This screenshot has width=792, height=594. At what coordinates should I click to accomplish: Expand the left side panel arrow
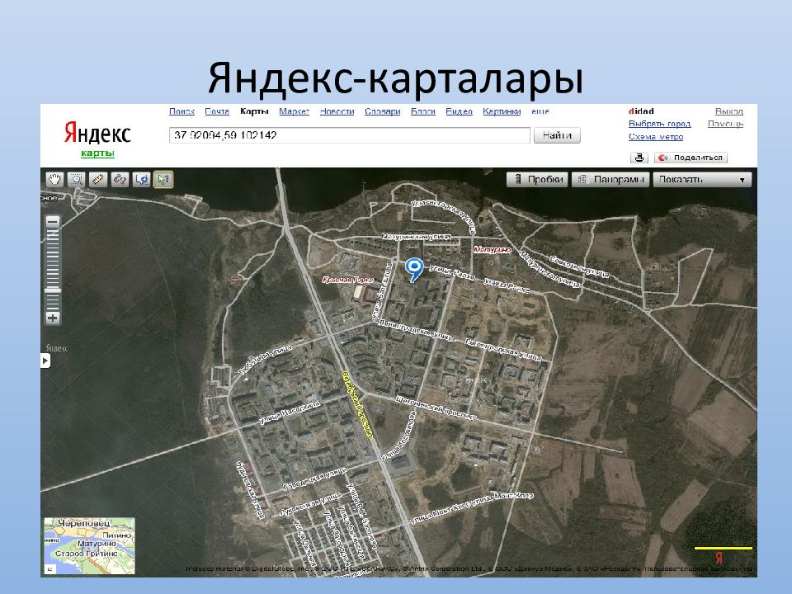click(x=45, y=361)
